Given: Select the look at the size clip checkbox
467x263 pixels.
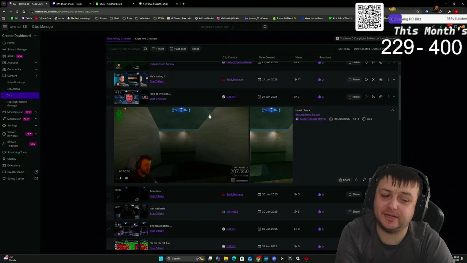Looking at the screenshot, I should [x=109, y=97].
